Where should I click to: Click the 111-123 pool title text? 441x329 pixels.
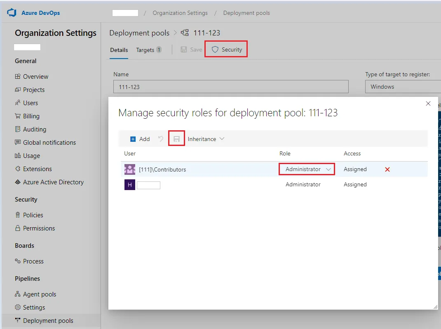pyautogui.click(x=207, y=33)
